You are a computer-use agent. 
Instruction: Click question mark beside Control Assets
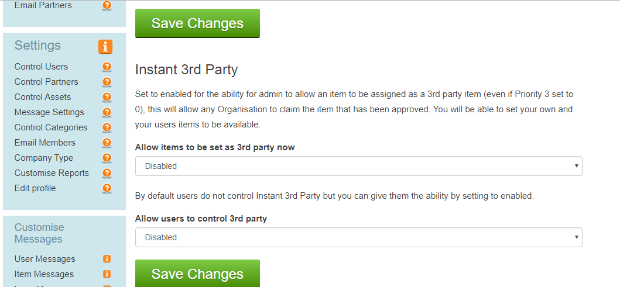pyautogui.click(x=107, y=97)
